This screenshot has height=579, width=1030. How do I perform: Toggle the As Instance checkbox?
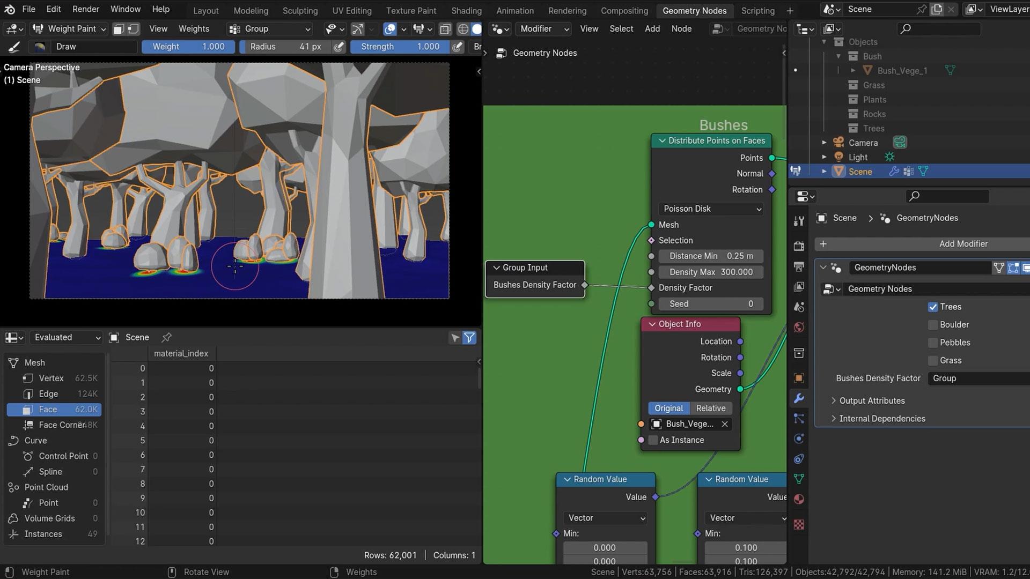click(x=653, y=440)
